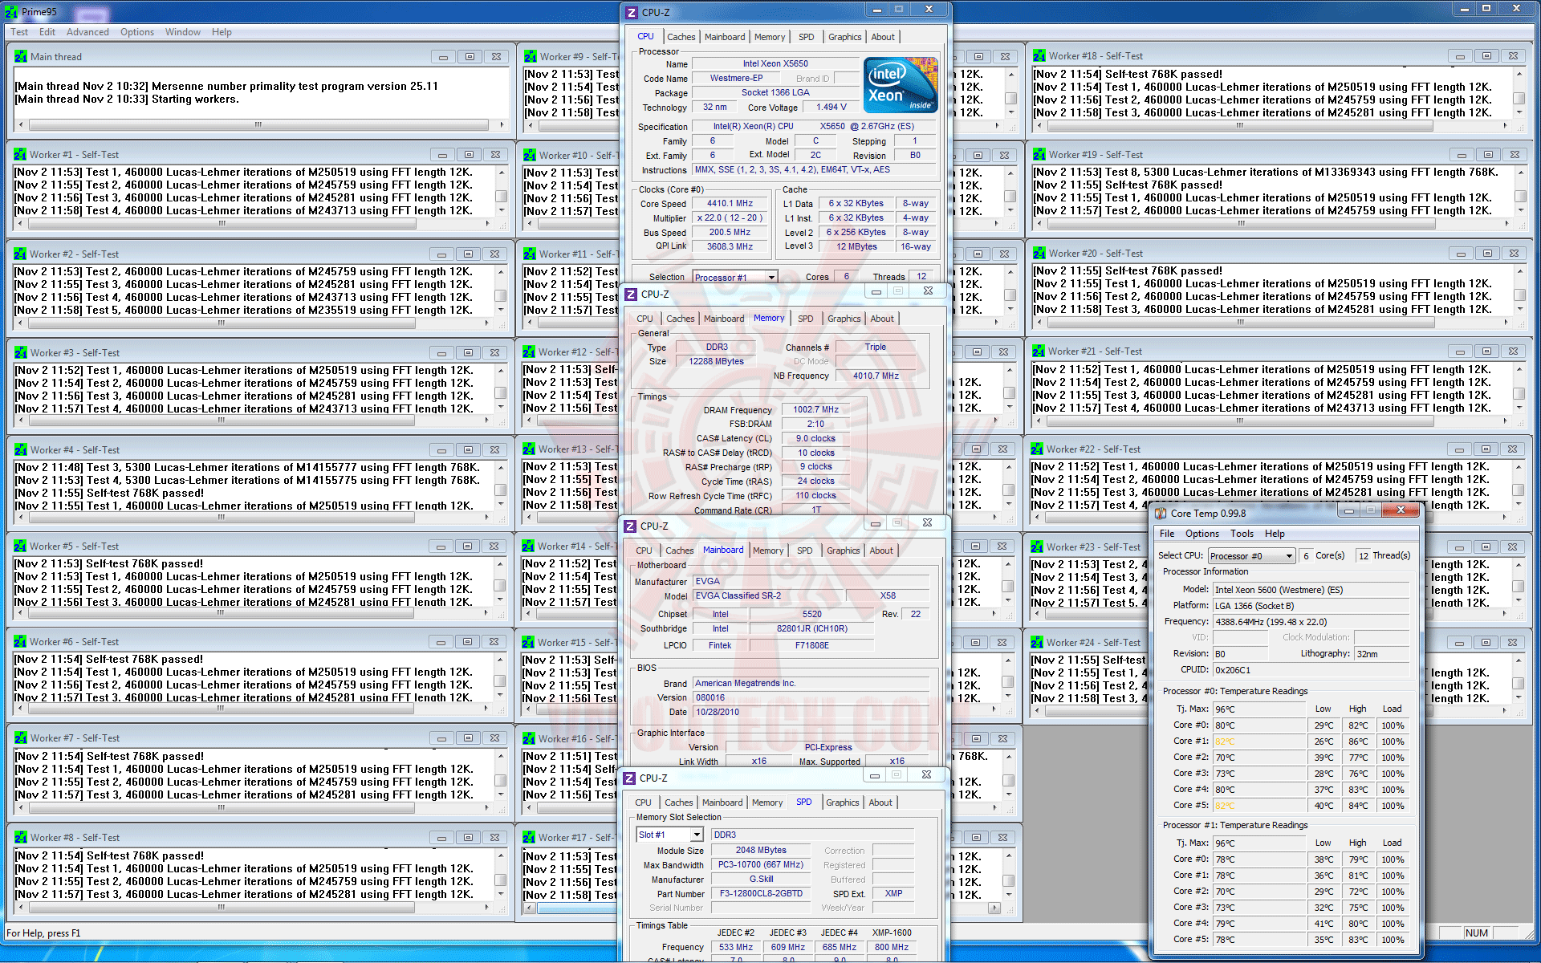Click the Worker #8 window icon
This screenshot has width=1541, height=963.
pyautogui.click(x=21, y=837)
